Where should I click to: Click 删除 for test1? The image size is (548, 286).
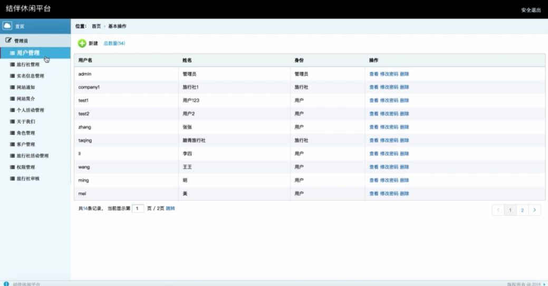pos(405,100)
